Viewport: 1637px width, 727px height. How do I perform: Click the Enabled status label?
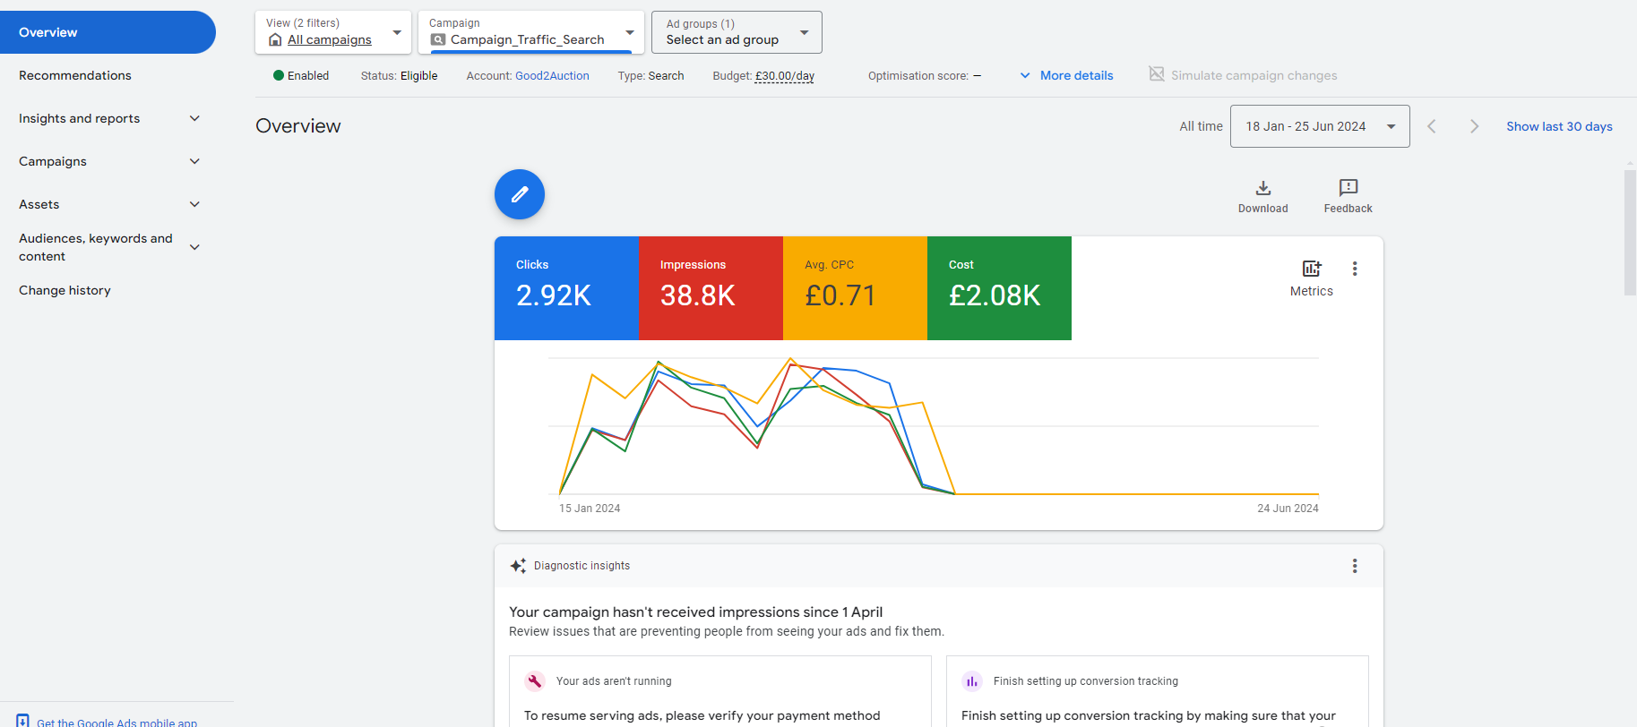point(308,76)
